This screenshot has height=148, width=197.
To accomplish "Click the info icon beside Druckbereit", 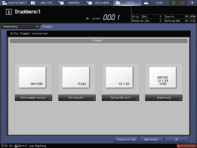I will [9, 12].
